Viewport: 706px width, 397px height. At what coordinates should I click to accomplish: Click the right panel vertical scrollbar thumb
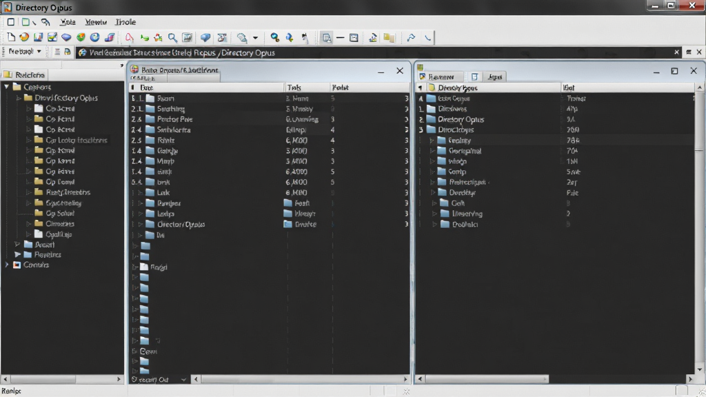699,121
